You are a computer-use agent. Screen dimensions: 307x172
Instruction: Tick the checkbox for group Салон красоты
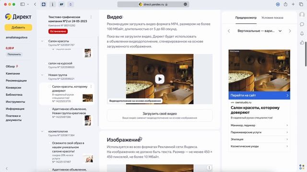coord(46,41)
